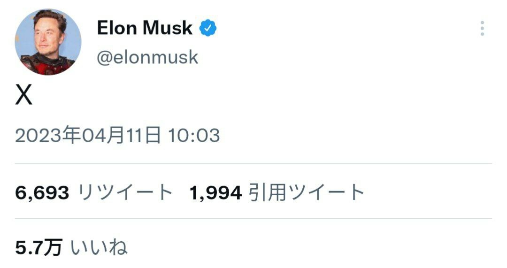Screen dimensions: 507x268
Task: Open the three-dot more options menu
Action: (x=482, y=29)
